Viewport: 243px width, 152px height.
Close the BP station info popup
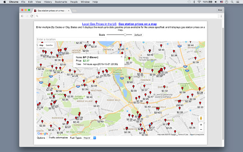point(121,56)
